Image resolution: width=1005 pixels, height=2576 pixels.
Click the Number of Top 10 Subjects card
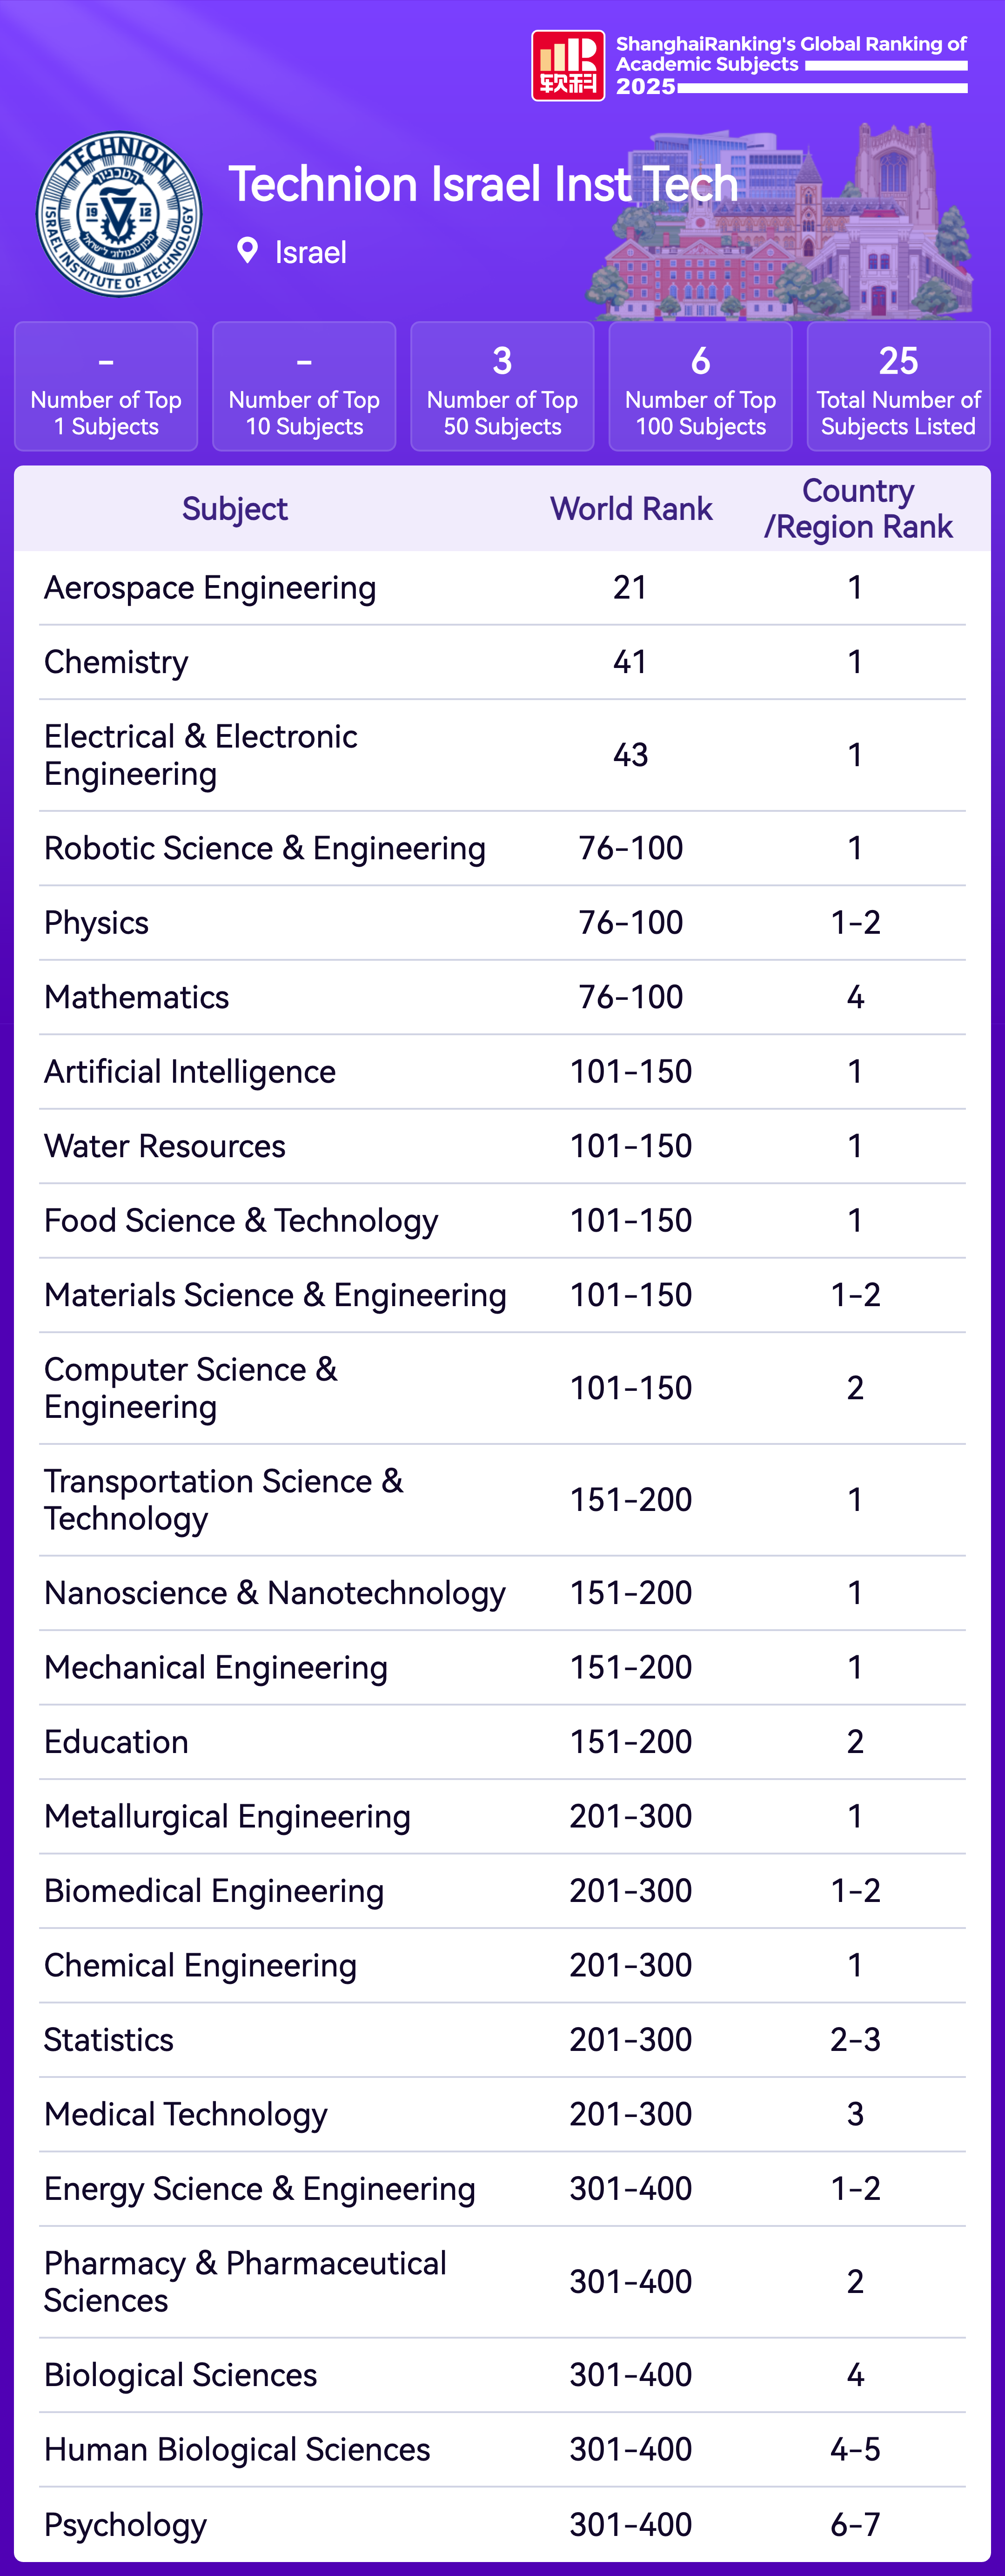pos(304,387)
